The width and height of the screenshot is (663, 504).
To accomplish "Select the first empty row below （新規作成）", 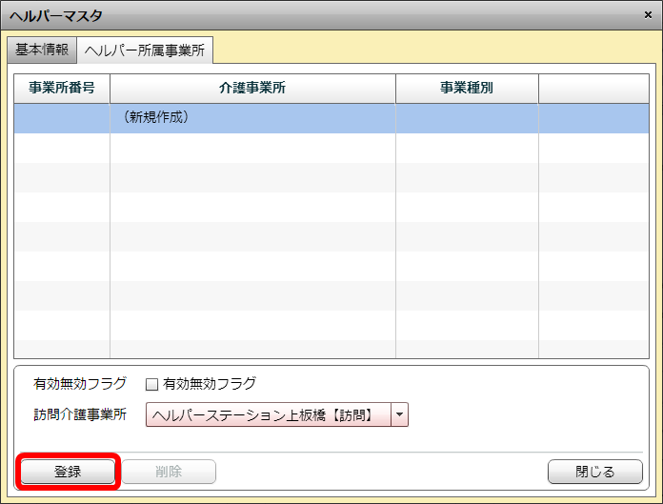I will [252, 148].
